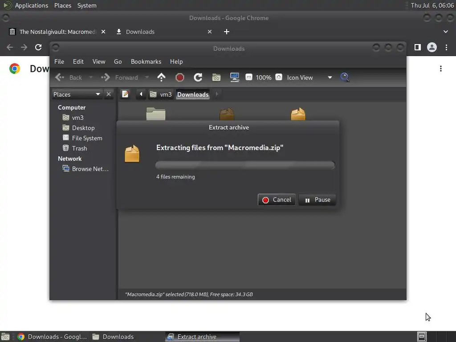Viewport: 456px width, 342px height.
Task: Open Applications menu in top panel
Action: coord(32,5)
